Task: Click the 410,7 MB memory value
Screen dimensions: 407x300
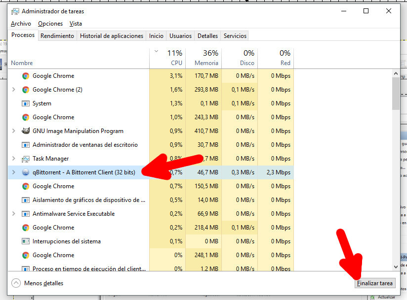Action: (206, 131)
